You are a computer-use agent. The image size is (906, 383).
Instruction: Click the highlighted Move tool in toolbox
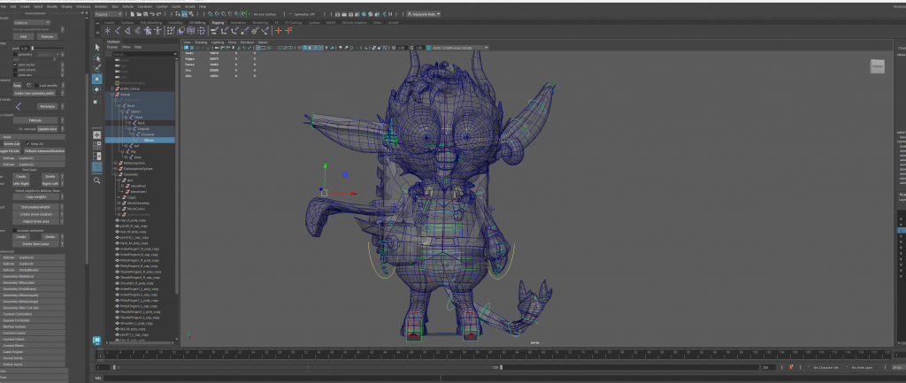(x=97, y=79)
